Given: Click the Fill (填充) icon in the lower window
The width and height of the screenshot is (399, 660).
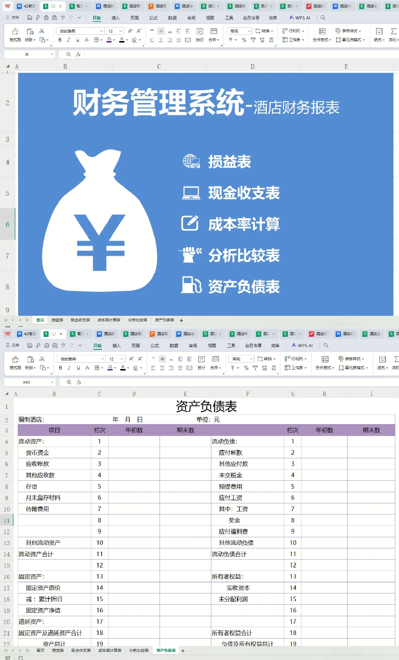Looking at the screenshot, I should click(x=382, y=359).
